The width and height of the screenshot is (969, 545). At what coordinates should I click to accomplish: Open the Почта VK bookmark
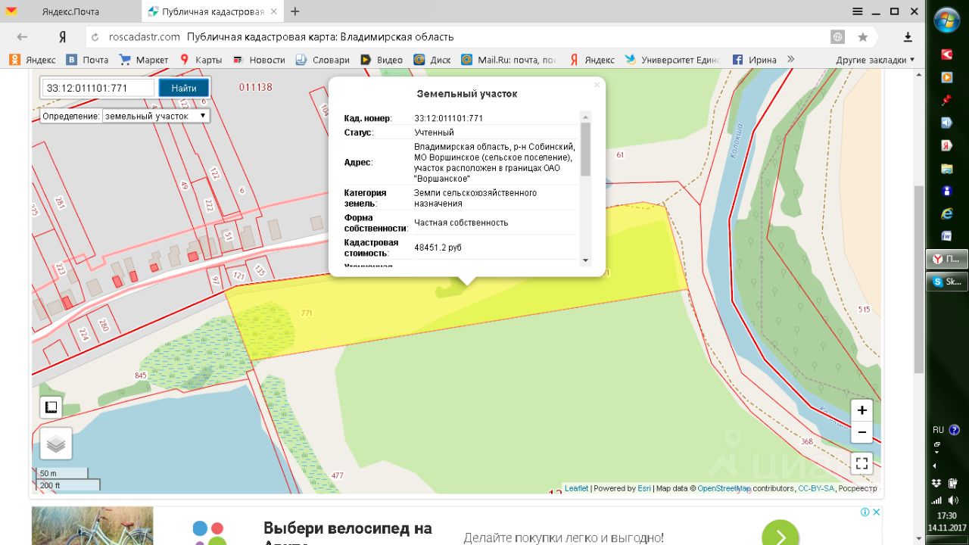(87, 60)
